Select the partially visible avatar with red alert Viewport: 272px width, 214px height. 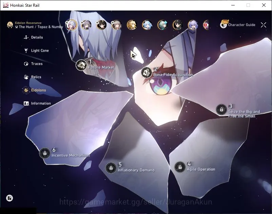206,25
